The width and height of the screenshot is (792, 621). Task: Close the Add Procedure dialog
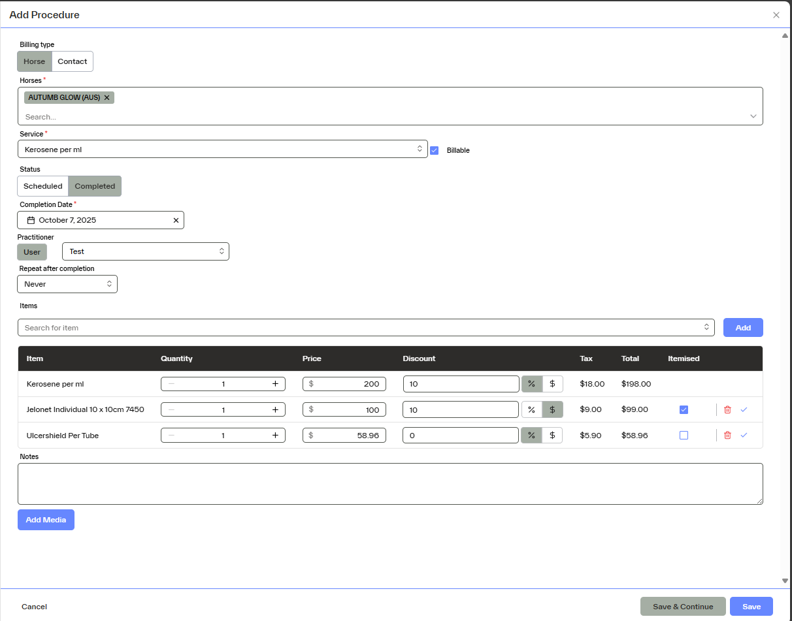point(776,15)
